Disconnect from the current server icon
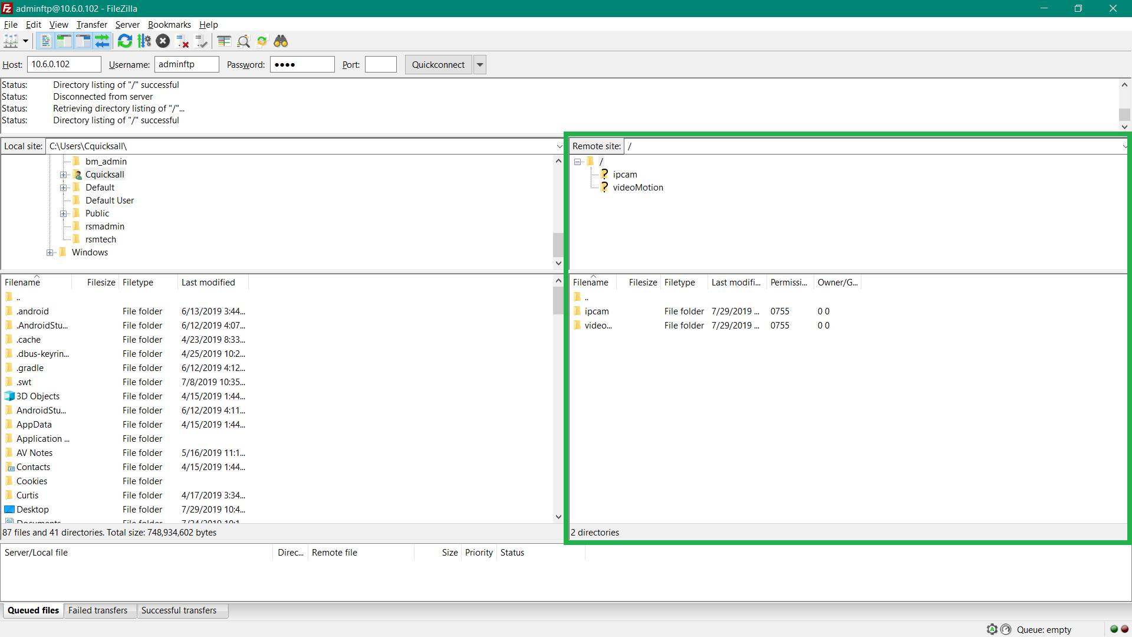 183,41
